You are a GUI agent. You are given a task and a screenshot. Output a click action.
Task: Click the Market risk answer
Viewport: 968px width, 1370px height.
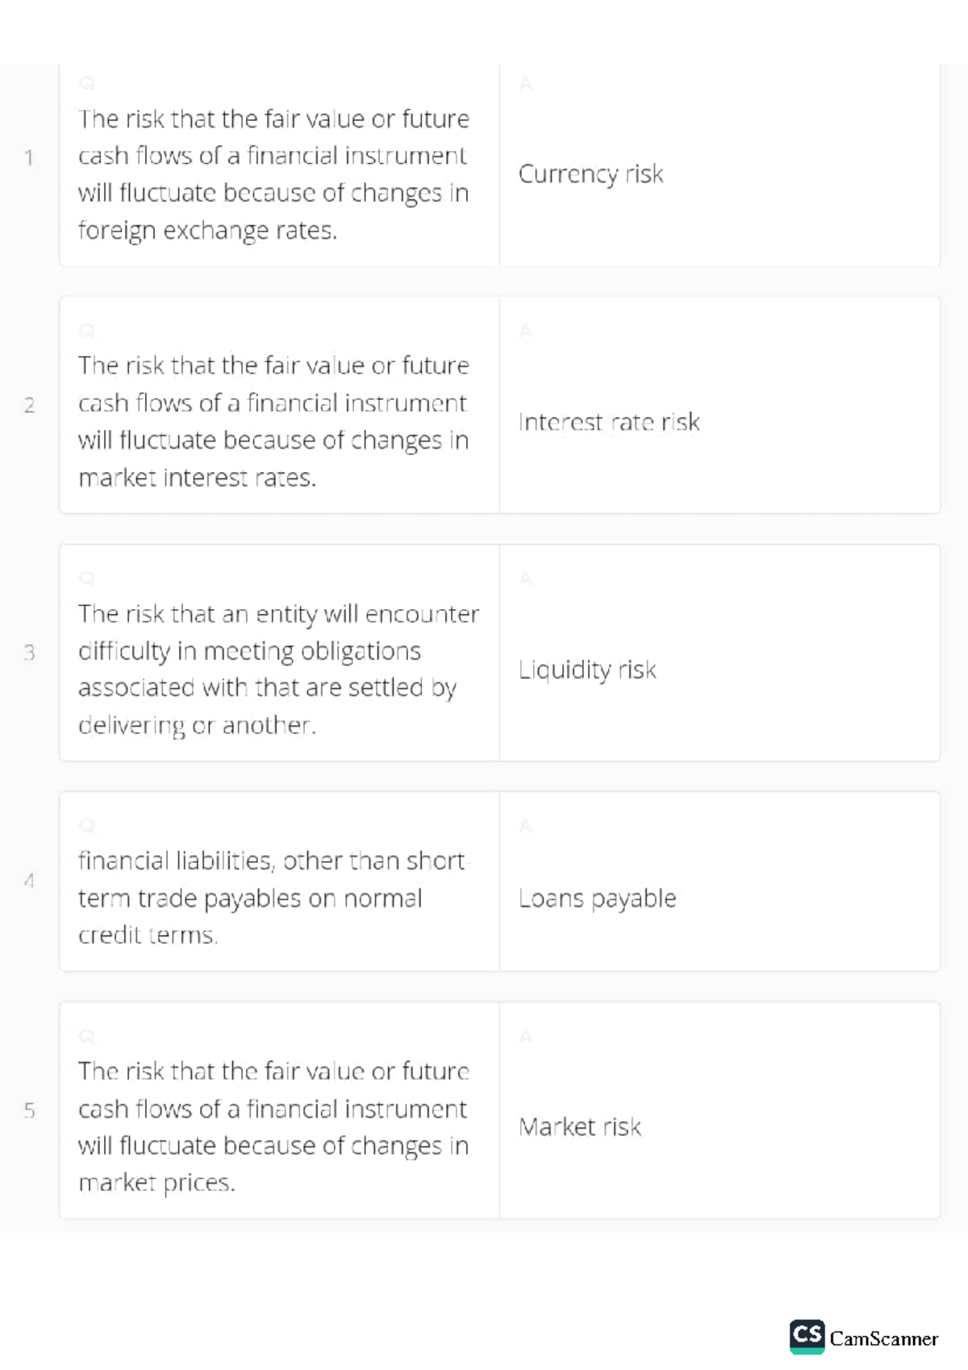pyautogui.click(x=579, y=1126)
